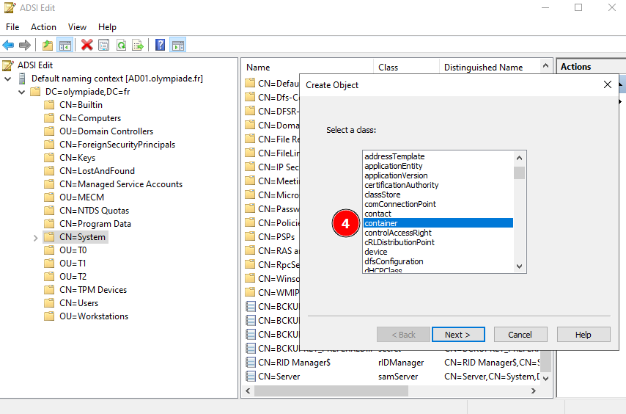Click the folder icon beside OU=MECM

pos(49,197)
